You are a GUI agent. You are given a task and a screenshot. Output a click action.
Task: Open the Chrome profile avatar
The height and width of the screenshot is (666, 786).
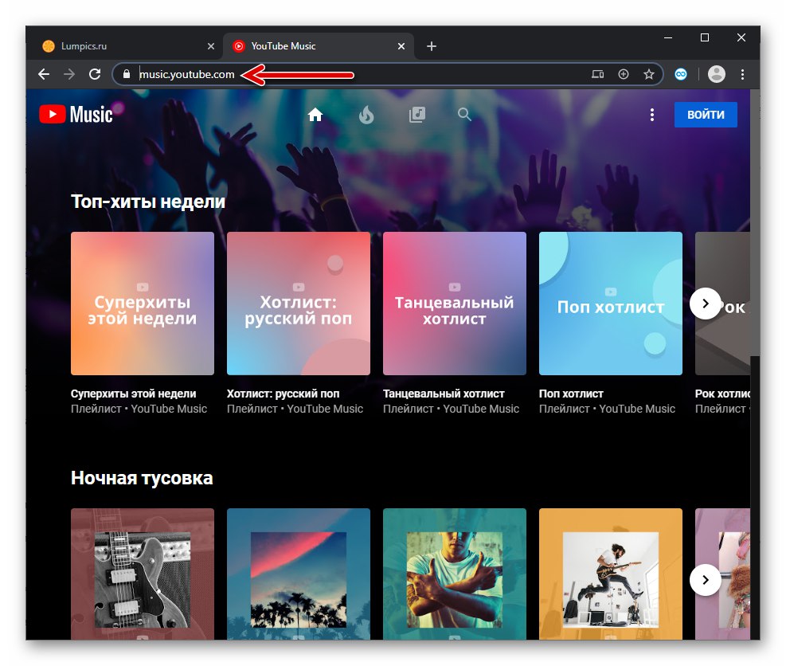(717, 74)
